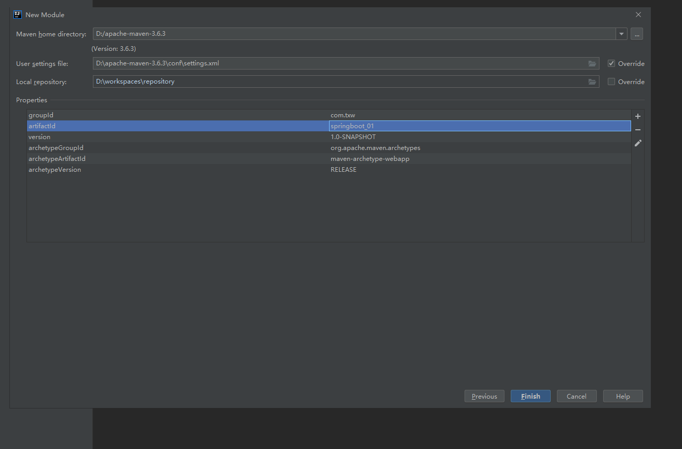
Task: Close the New Module dialog
Action: pyautogui.click(x=638, y=15)
